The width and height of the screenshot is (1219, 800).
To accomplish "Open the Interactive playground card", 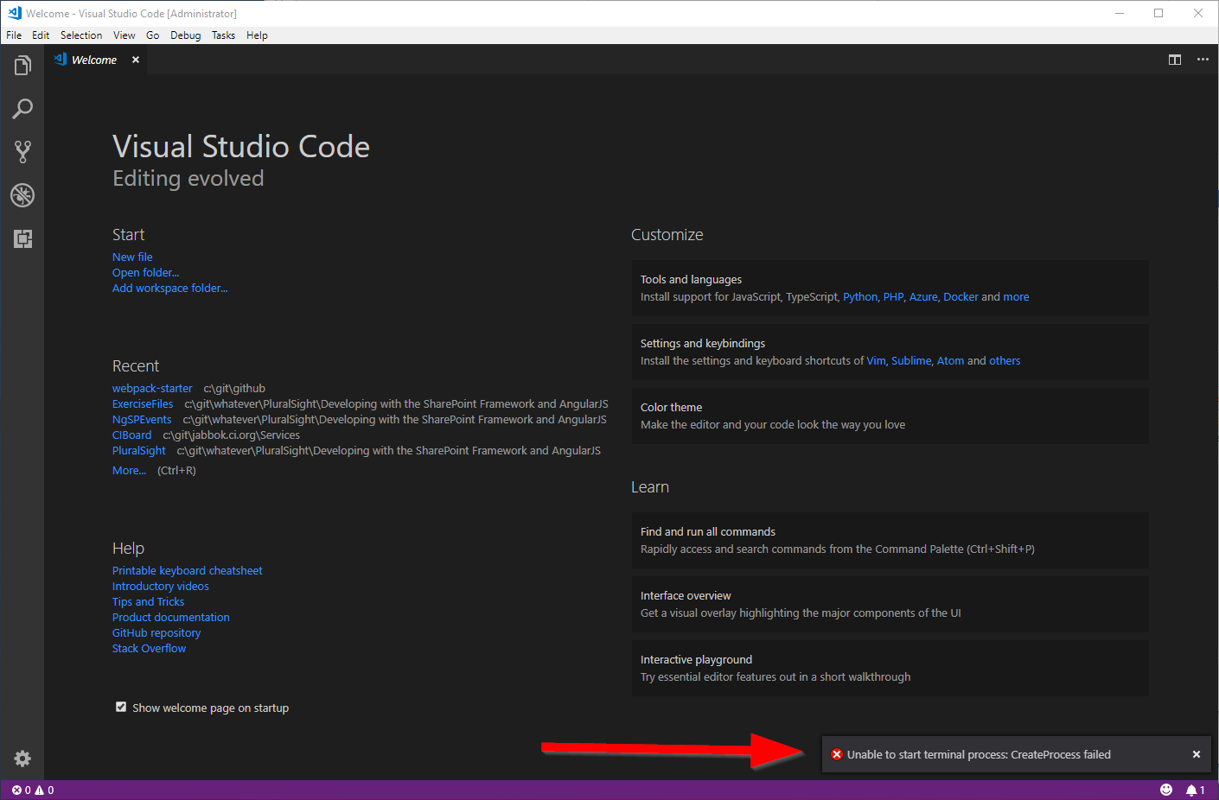I will coord(890,668).
